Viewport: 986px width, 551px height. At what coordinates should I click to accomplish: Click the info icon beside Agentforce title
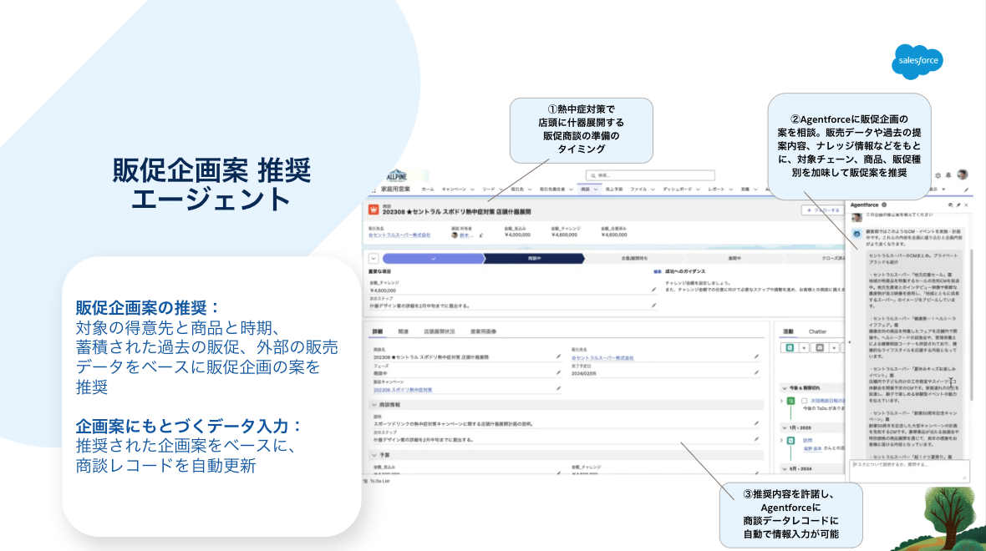(x=884, y=205)
